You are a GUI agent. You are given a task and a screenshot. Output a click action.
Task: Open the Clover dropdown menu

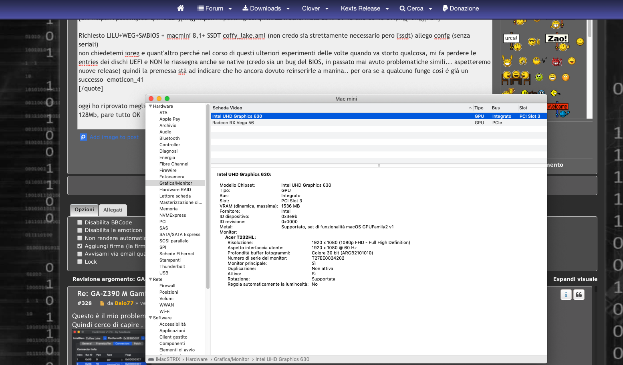coord(315,8)
